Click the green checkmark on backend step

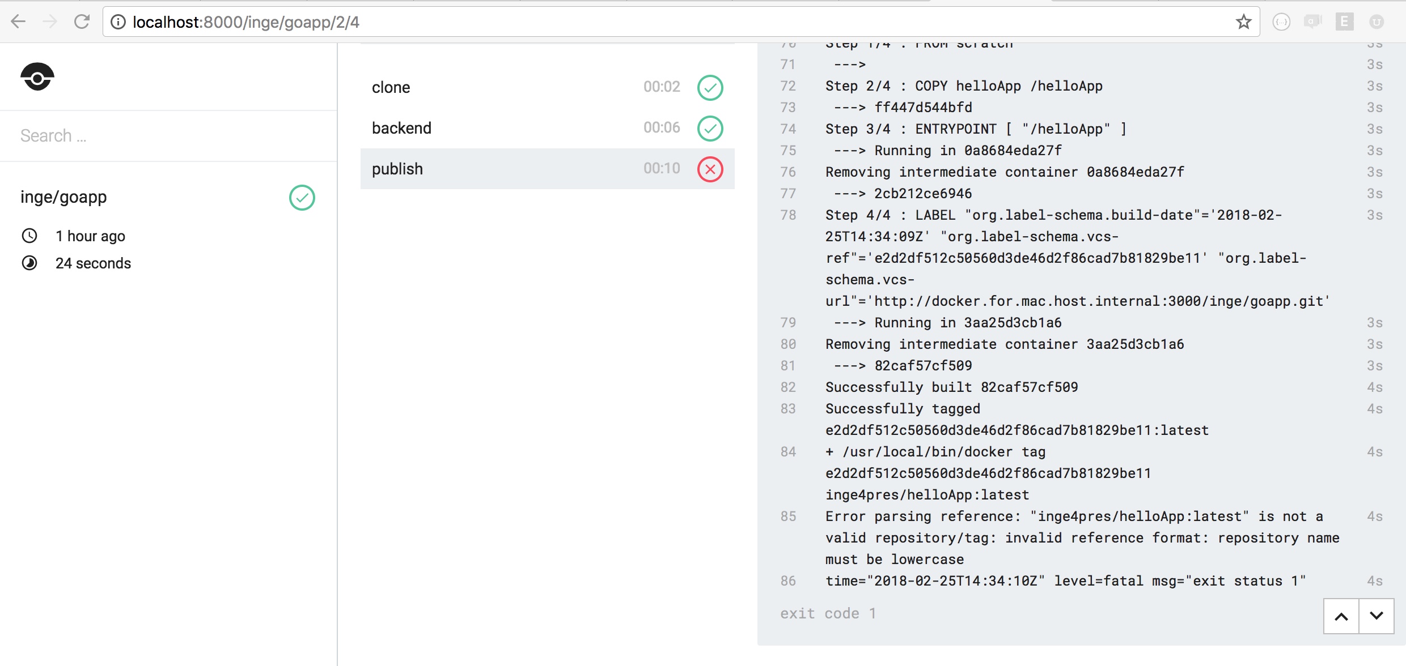(710, 129)
